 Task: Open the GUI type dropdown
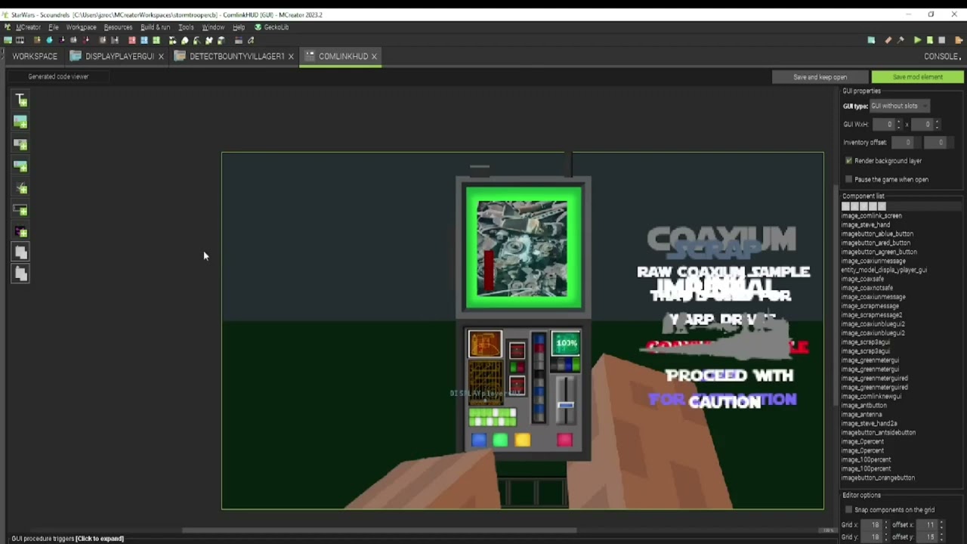(899, 106)
